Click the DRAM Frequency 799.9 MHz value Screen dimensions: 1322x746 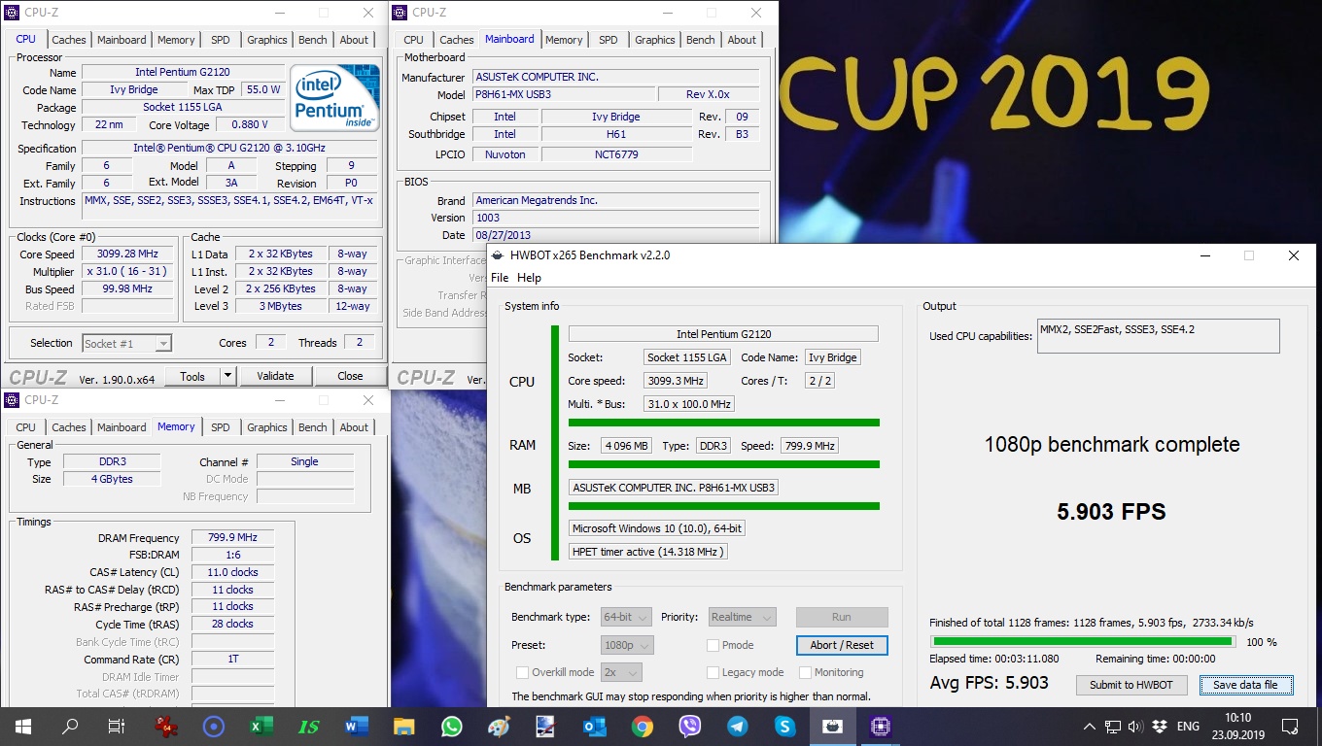click(232, 537)
